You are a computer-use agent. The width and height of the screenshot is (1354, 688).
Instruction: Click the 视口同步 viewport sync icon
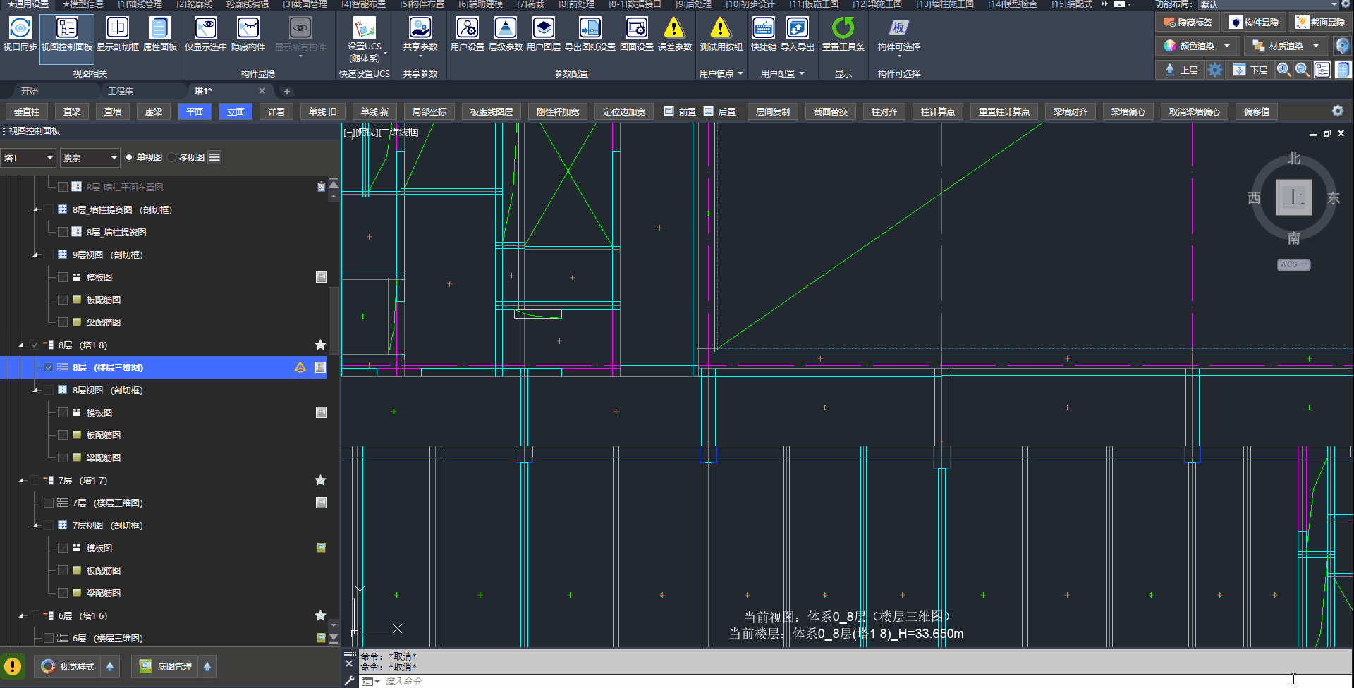(x=20, y=29)
